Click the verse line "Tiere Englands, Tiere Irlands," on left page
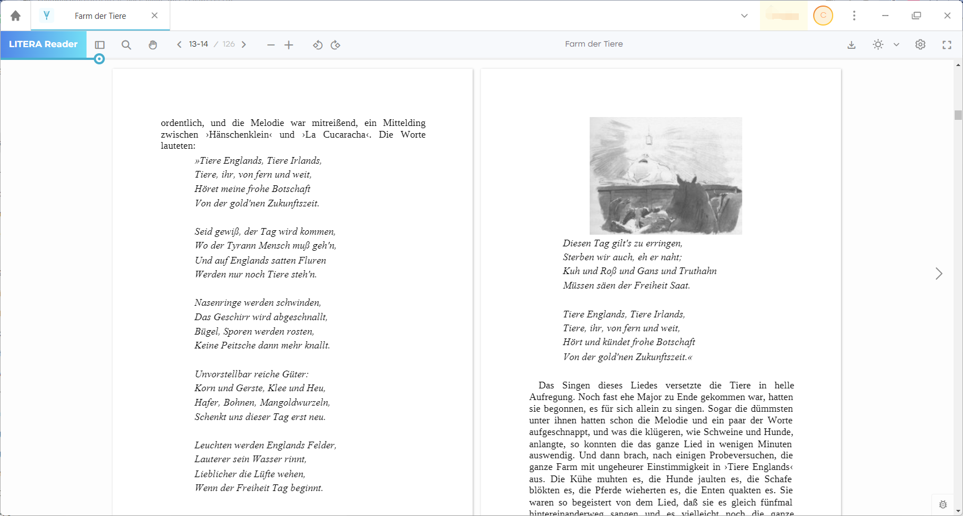 click(258, 160)
